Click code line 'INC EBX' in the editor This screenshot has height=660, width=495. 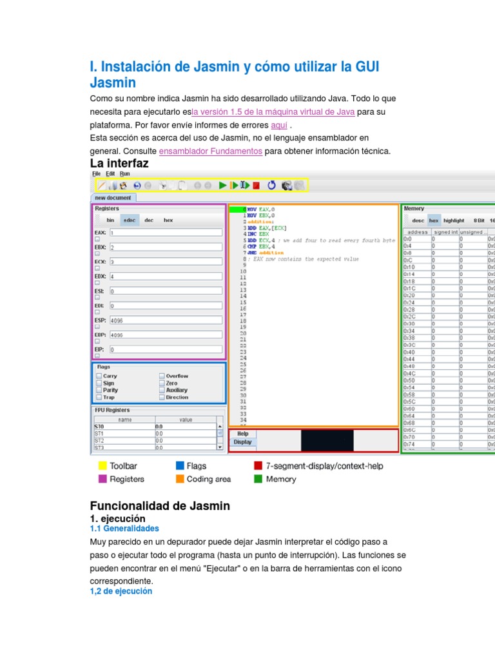(x=258, y=234)
